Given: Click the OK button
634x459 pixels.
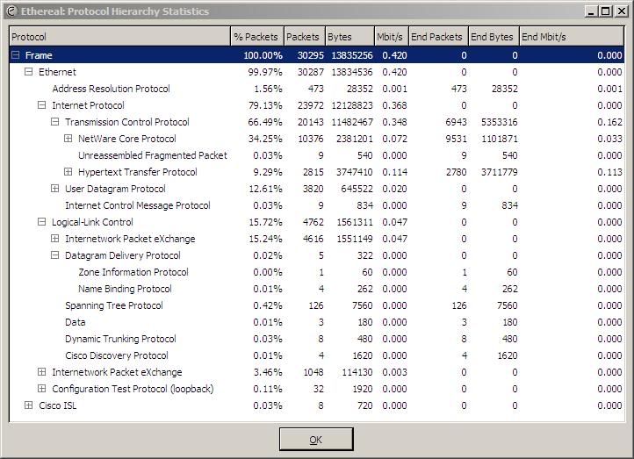Looking at the screenshot, I should tap(316, 439).
